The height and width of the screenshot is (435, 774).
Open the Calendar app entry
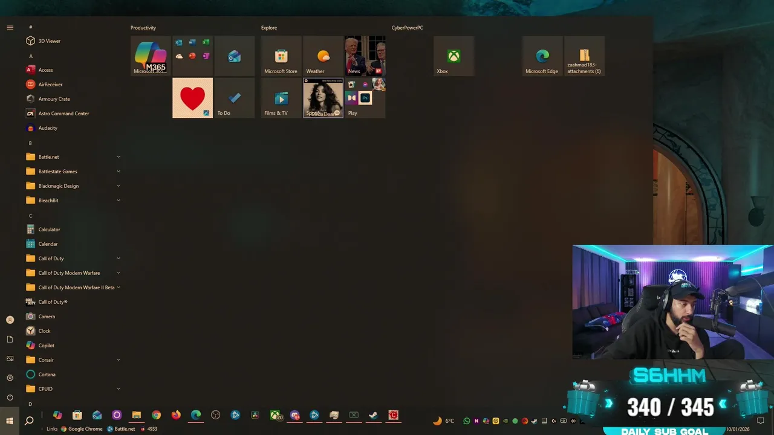pos(74,244)
